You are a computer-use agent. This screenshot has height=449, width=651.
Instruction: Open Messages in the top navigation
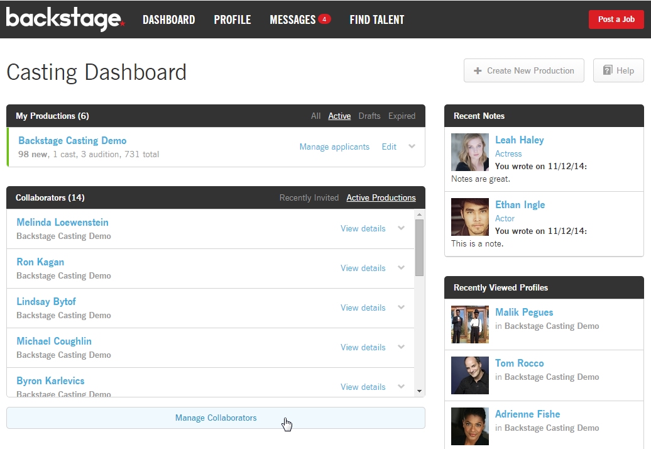(292, 19)
